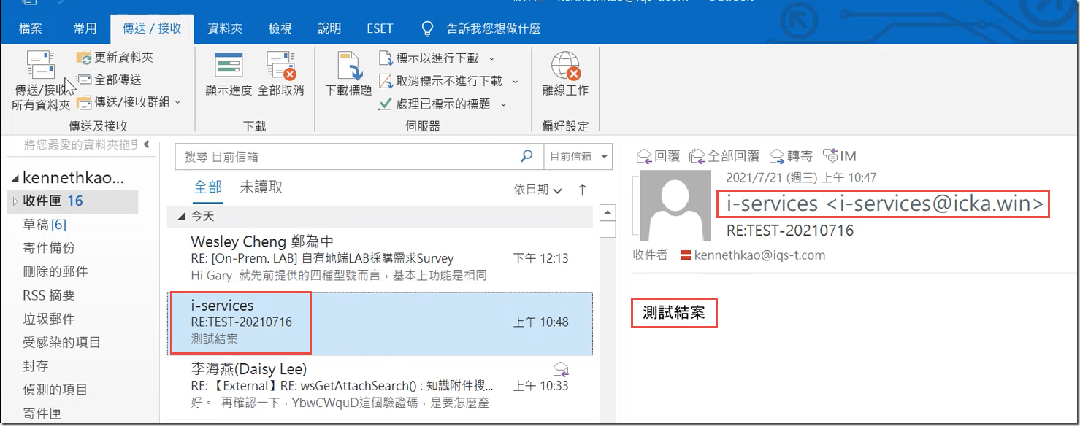Toggle sort order with the up arrow

[582, 190]
